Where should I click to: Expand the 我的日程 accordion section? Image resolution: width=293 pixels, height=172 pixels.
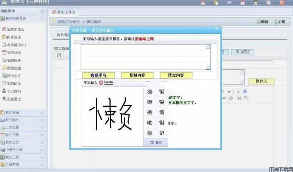pyautogui.click(x=22, y=135)
